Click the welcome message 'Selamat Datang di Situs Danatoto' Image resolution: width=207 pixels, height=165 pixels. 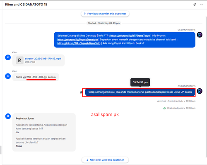coord(125,40)
